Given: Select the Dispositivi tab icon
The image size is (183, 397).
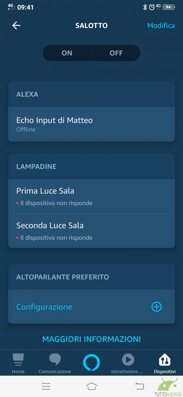Looking at the screenshot, I should (165, 359).
